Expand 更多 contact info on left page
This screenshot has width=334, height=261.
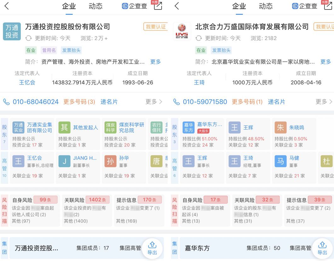154,101
